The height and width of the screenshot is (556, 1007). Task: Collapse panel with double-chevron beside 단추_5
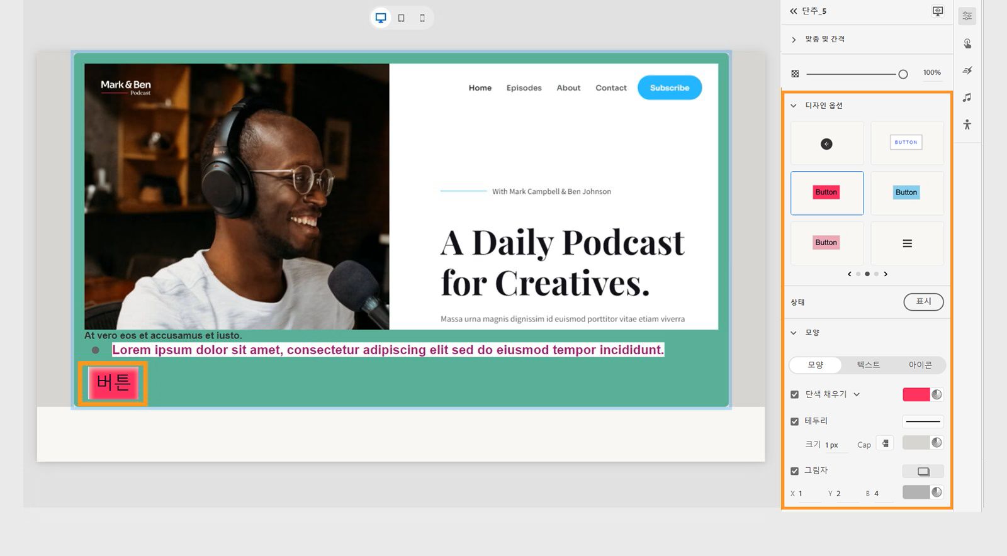click(x=793, y=11)
